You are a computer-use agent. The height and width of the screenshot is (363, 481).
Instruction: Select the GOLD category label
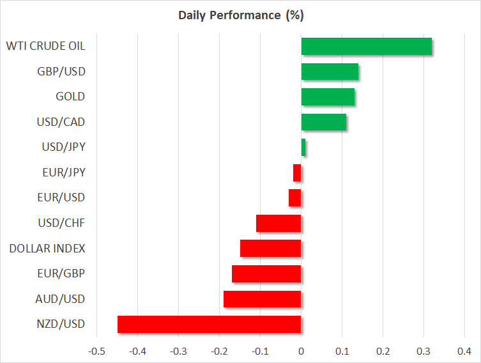(x=70, y=97)
